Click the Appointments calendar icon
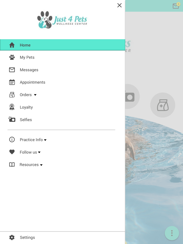The image size is (183, 244). (x=12, y=82)
